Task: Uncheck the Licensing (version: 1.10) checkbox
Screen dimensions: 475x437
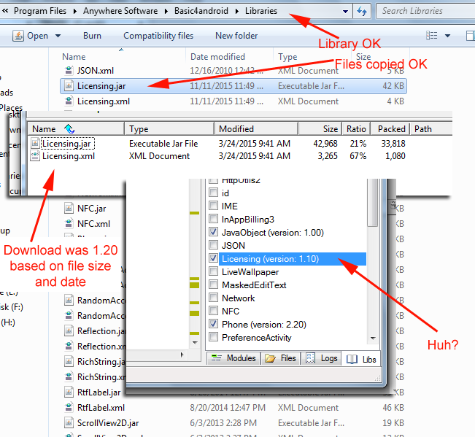Action: pyautogui.click(x=213, y=258)
